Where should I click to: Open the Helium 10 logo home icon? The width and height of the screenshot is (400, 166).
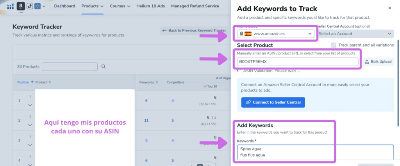click(x=11, y=6)
